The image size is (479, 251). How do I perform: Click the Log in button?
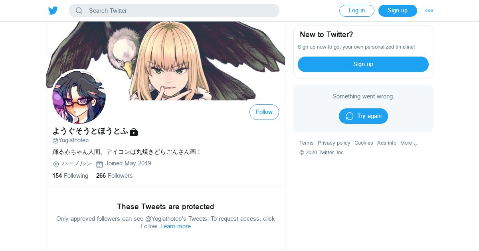click(357, 11)
